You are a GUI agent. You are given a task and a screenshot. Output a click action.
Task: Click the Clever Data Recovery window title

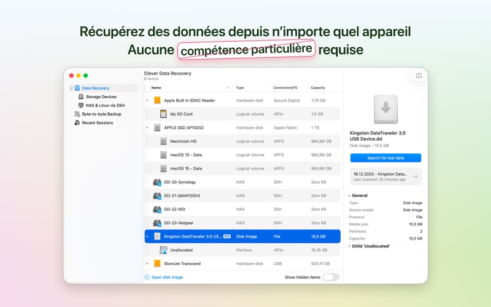click(x=168, y=73)
